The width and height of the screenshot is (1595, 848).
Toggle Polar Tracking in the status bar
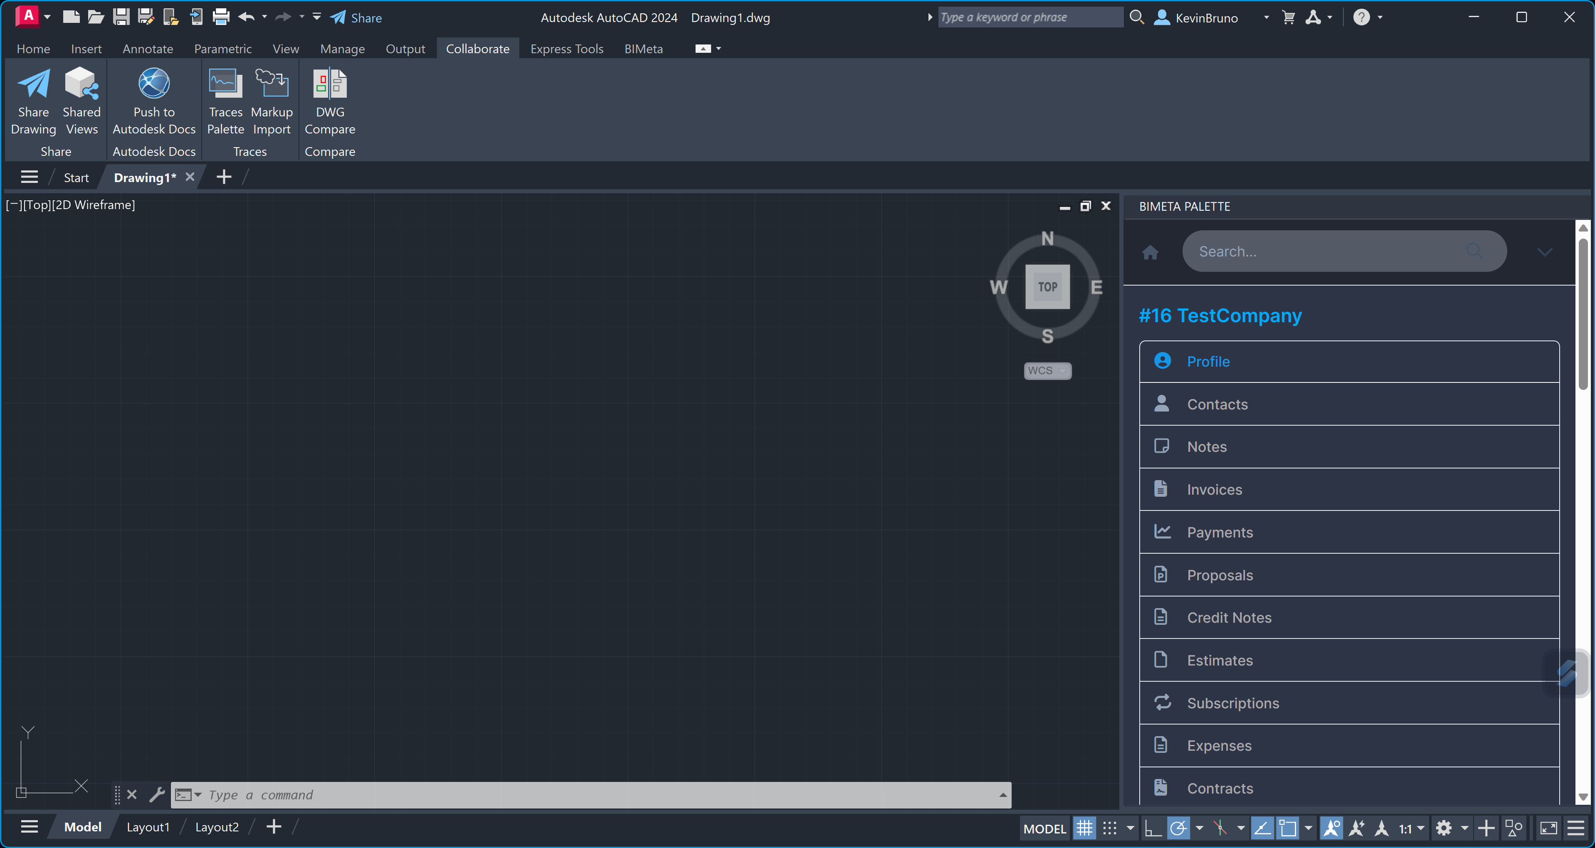pos(1178,828)
